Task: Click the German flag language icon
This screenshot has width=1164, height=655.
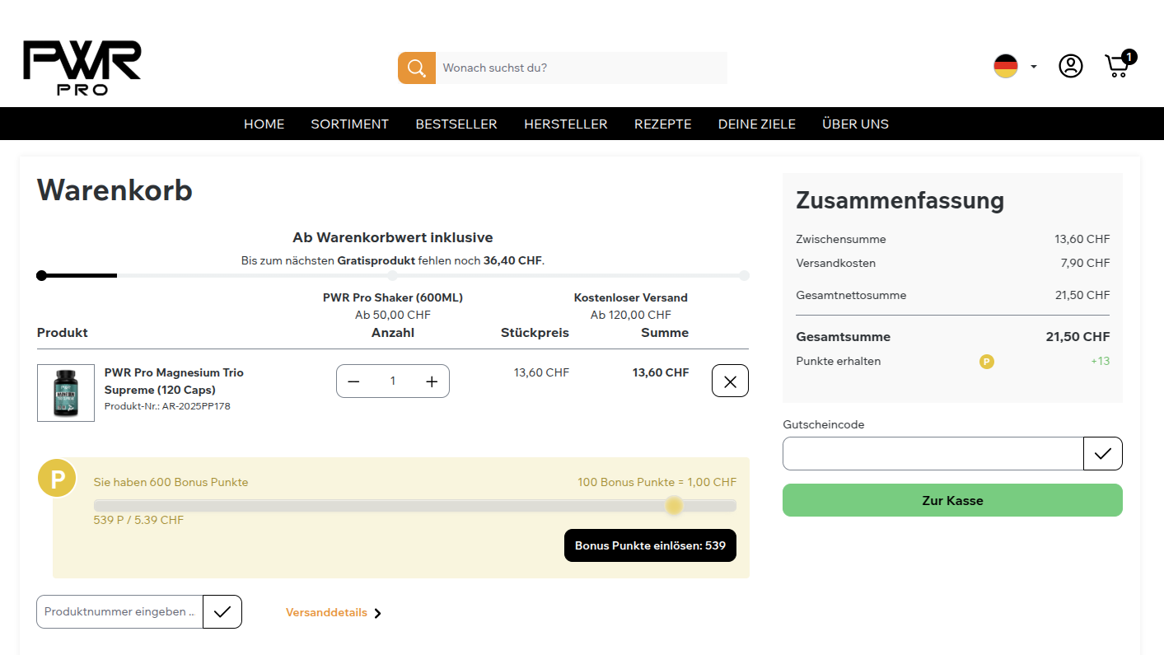Action: 1006,66
